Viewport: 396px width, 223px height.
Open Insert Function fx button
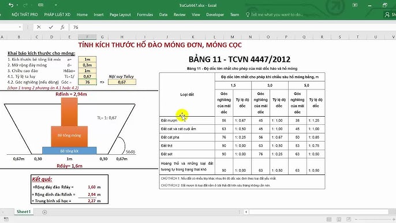tap(62, 27)
